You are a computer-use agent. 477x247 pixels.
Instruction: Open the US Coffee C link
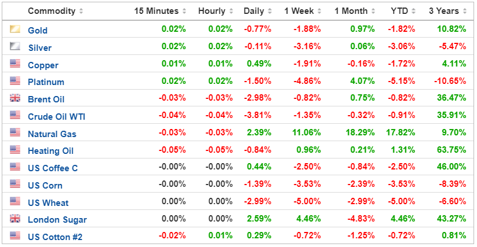[x=53, y=168]
